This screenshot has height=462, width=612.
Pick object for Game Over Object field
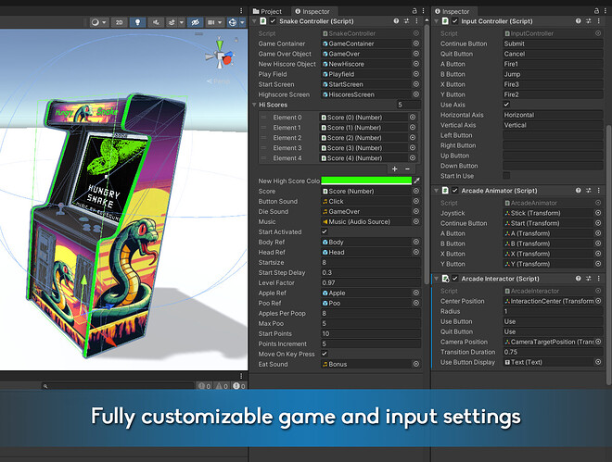coord(416,54)
